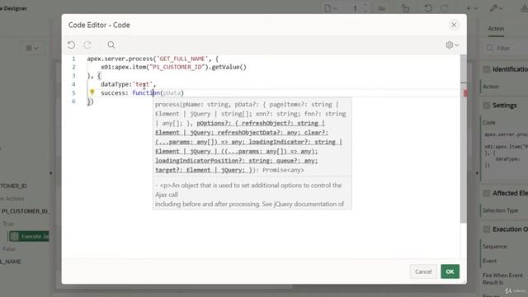Viewport: 528px width, 297px height.
Task: Collapse the Settings section
Action: [486, 106]
